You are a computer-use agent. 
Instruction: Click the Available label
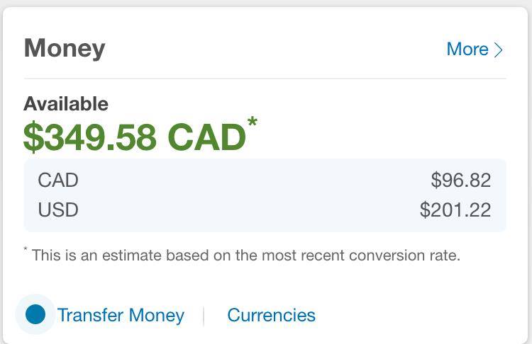click(x=66, y=103)
